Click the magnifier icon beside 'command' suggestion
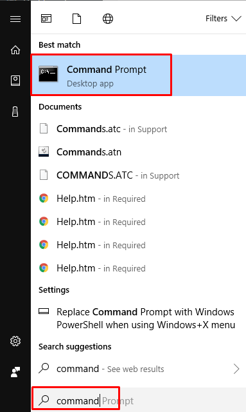Image resolution: width=246 pixels, height=412 pixels. coord(44,368)
